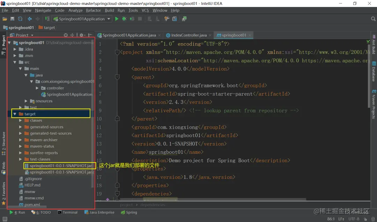
Task: Open the Spring tool window
Action: coord(129,212)
